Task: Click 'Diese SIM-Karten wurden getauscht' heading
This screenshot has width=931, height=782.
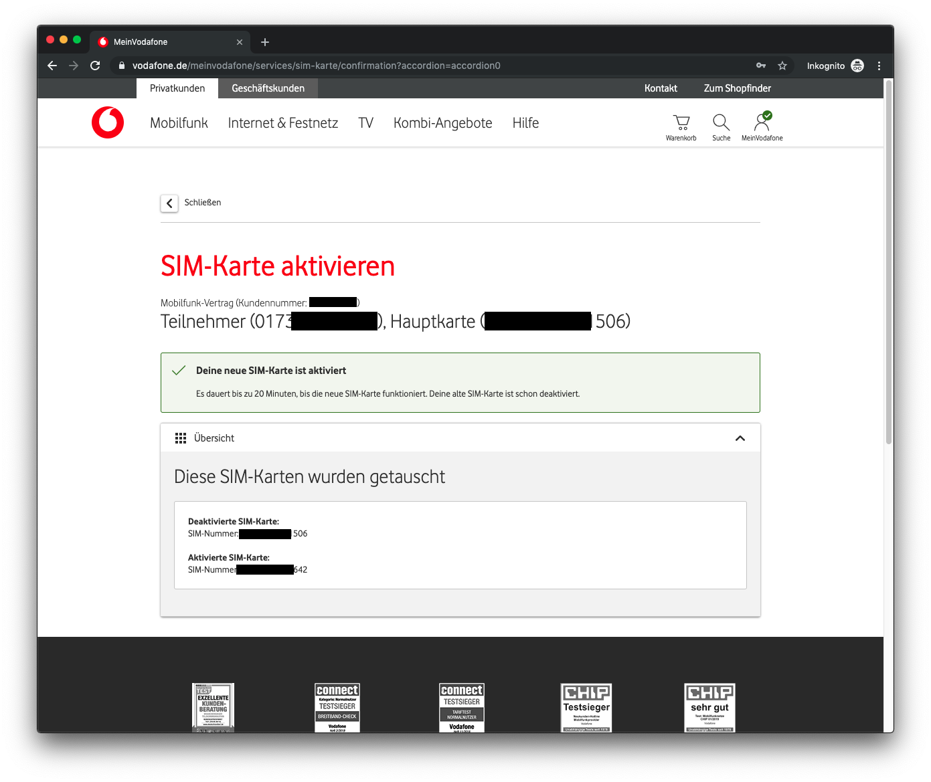Action: [309, 477]
